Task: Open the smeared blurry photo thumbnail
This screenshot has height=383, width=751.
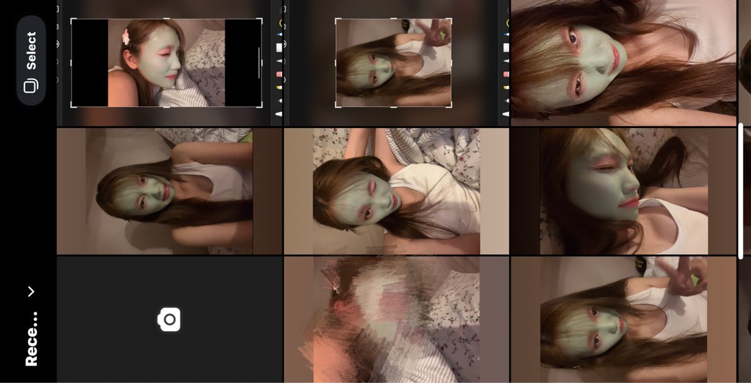Action: [396, 319]
